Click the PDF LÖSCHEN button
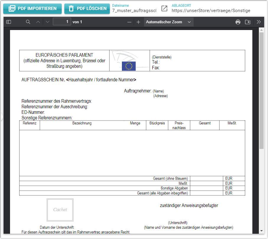This screenshot has height=239, width=268. 87,9
